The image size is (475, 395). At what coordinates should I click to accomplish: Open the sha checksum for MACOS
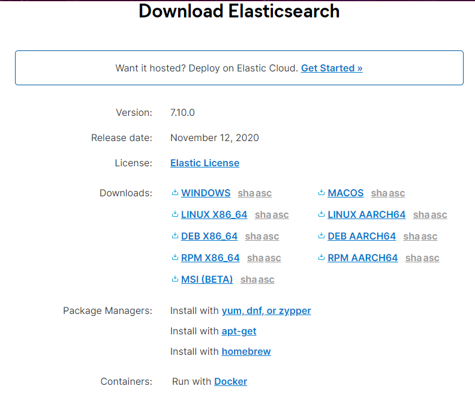point(379,193)
